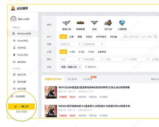Click 快捷登录 tag on the 85V12 listing

(63, 97)
